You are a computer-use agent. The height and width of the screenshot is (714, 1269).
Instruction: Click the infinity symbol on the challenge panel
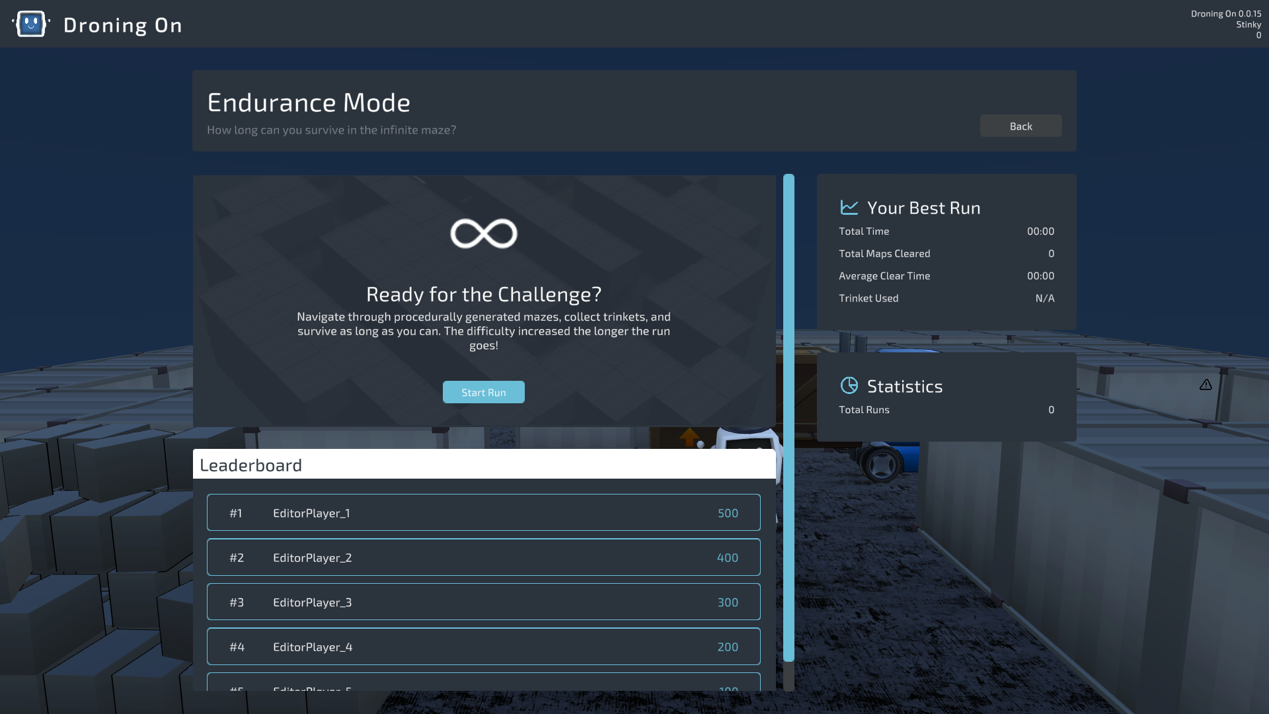484,233
